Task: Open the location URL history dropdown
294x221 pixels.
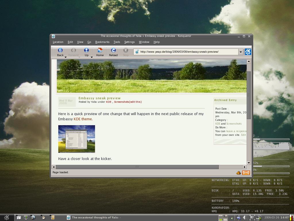Action: tap(241, 52)
